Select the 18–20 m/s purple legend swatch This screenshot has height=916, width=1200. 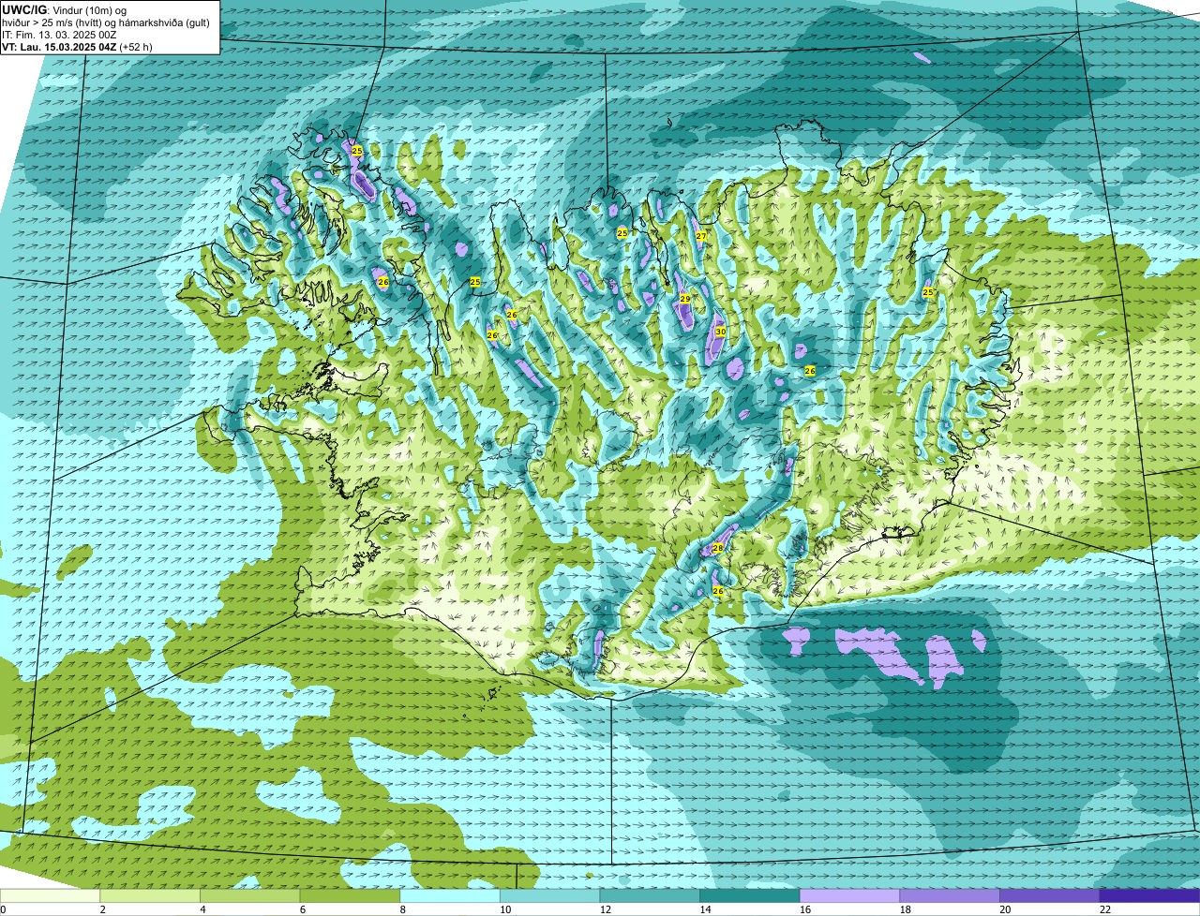tap(950, 895)
